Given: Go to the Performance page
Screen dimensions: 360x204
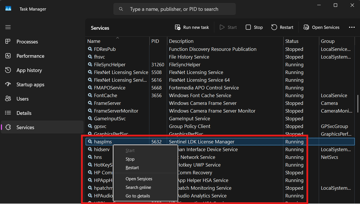Looking at the screenshot, I should tap(30, 56).
